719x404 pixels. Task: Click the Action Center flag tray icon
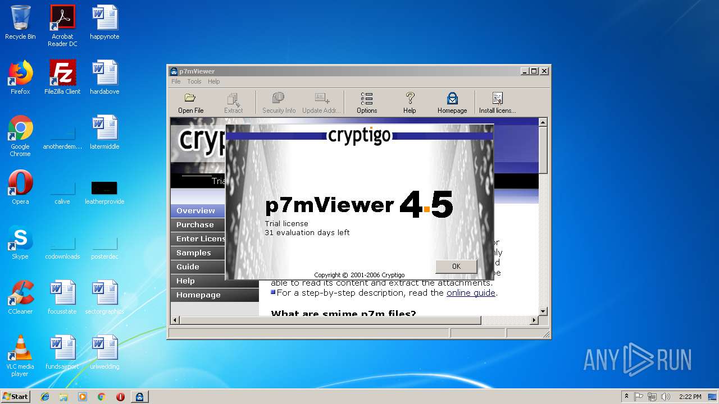(639, 397)
